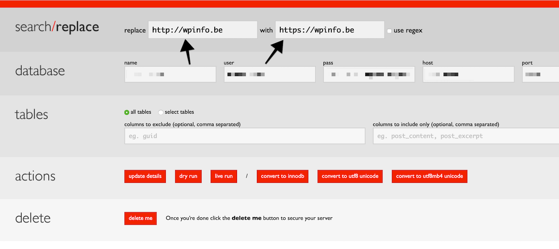The width and height of the screenshot is (559, 249).
Task: Focus the columns to include only field
Action: tap(466, 136)
